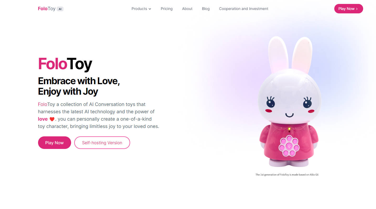The height and width of the screenshot is (209, 376).
Task: Go to the Pricing page
Action: pyautogui.click(x=167, y=9)
